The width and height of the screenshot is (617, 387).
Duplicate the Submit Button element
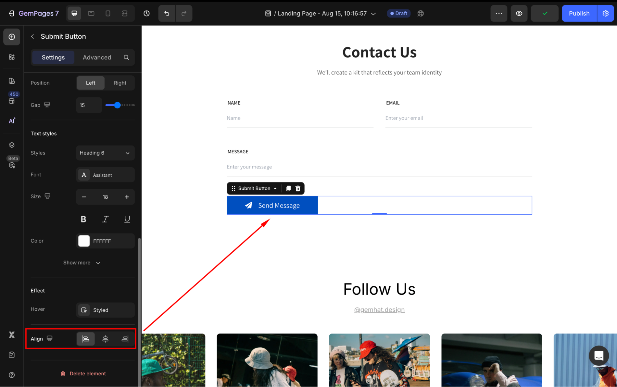(288, 188)
